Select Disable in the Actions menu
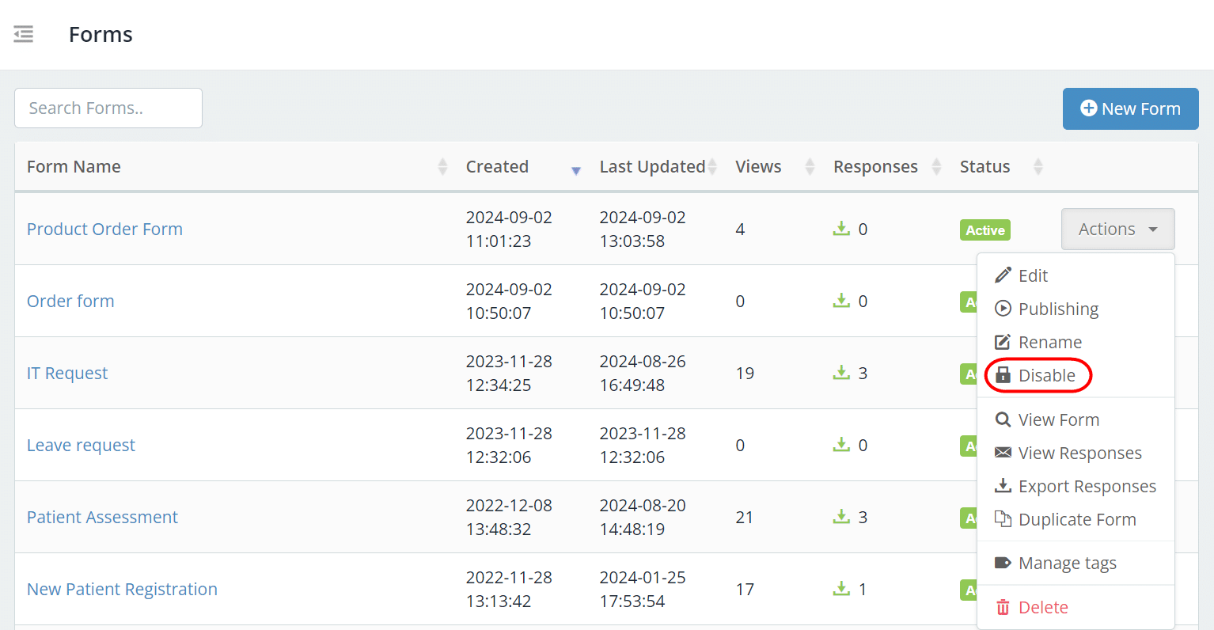 point(1076,375)
